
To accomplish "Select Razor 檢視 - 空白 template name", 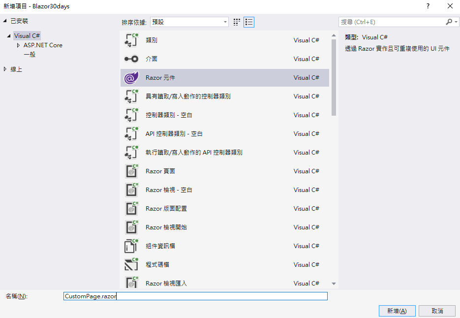I will pos(169,190).
